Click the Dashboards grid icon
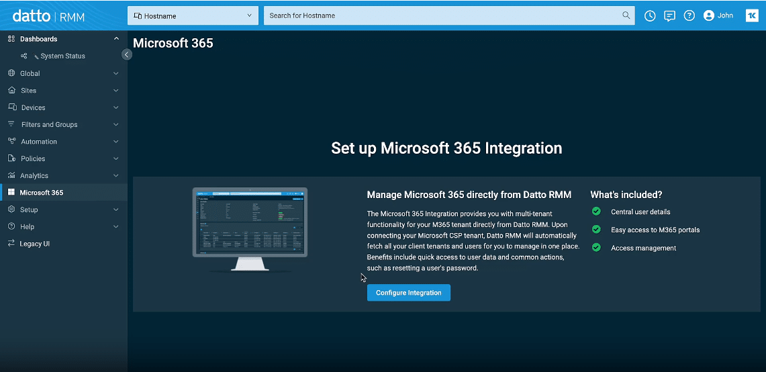Viewport: 766px width, 372px height. 11,39
